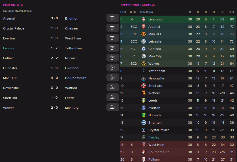The image size is (237, 162).
Task: Click the КОМАНДА column header
Action: pyautogui.click(x=146, y=12)
